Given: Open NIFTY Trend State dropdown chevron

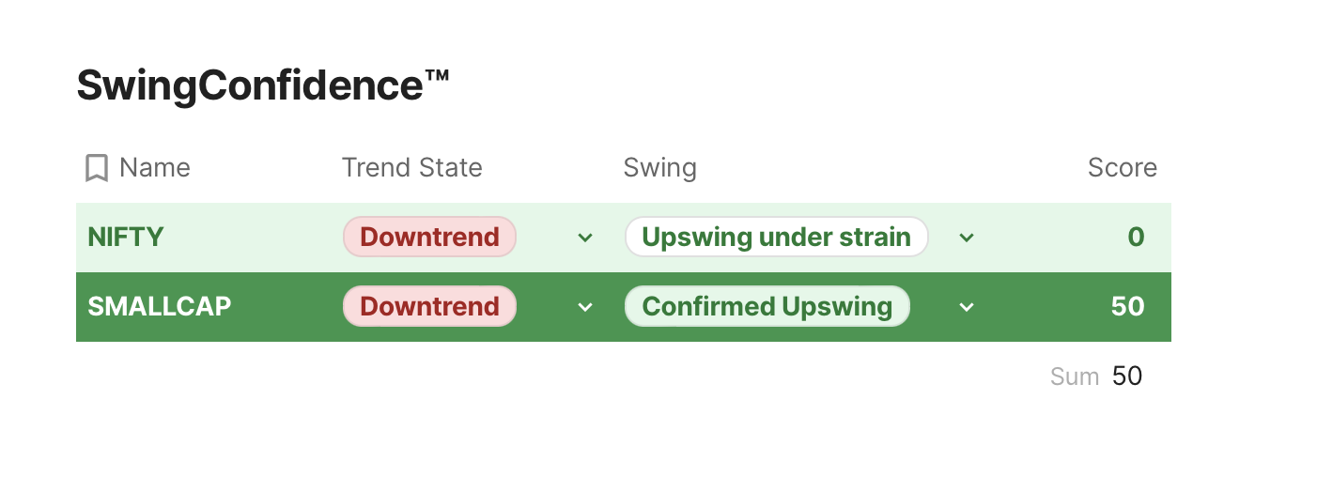Looking at the screenshot, I should pyautogui.click(x=585, y=238).
